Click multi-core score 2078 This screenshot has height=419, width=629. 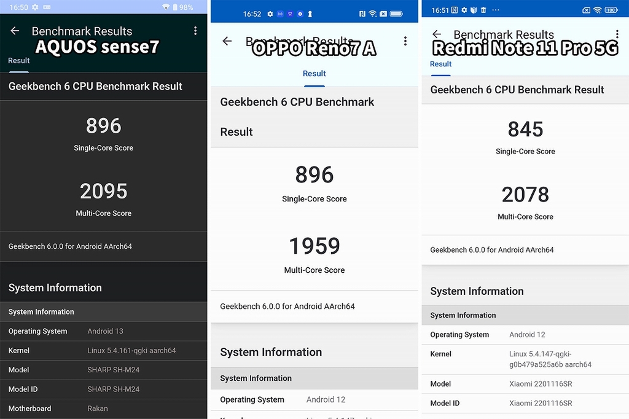(526, 195)
